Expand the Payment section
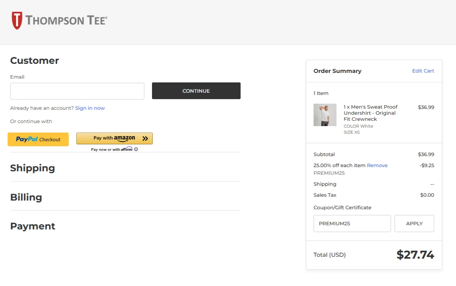Screen dimensions: 456x286 [x=33, y=226]
